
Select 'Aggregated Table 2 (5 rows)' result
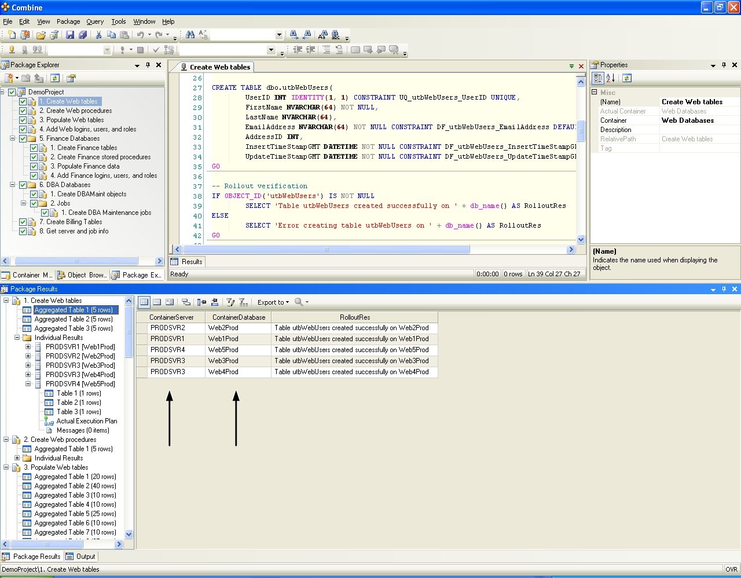coord(73,319)
